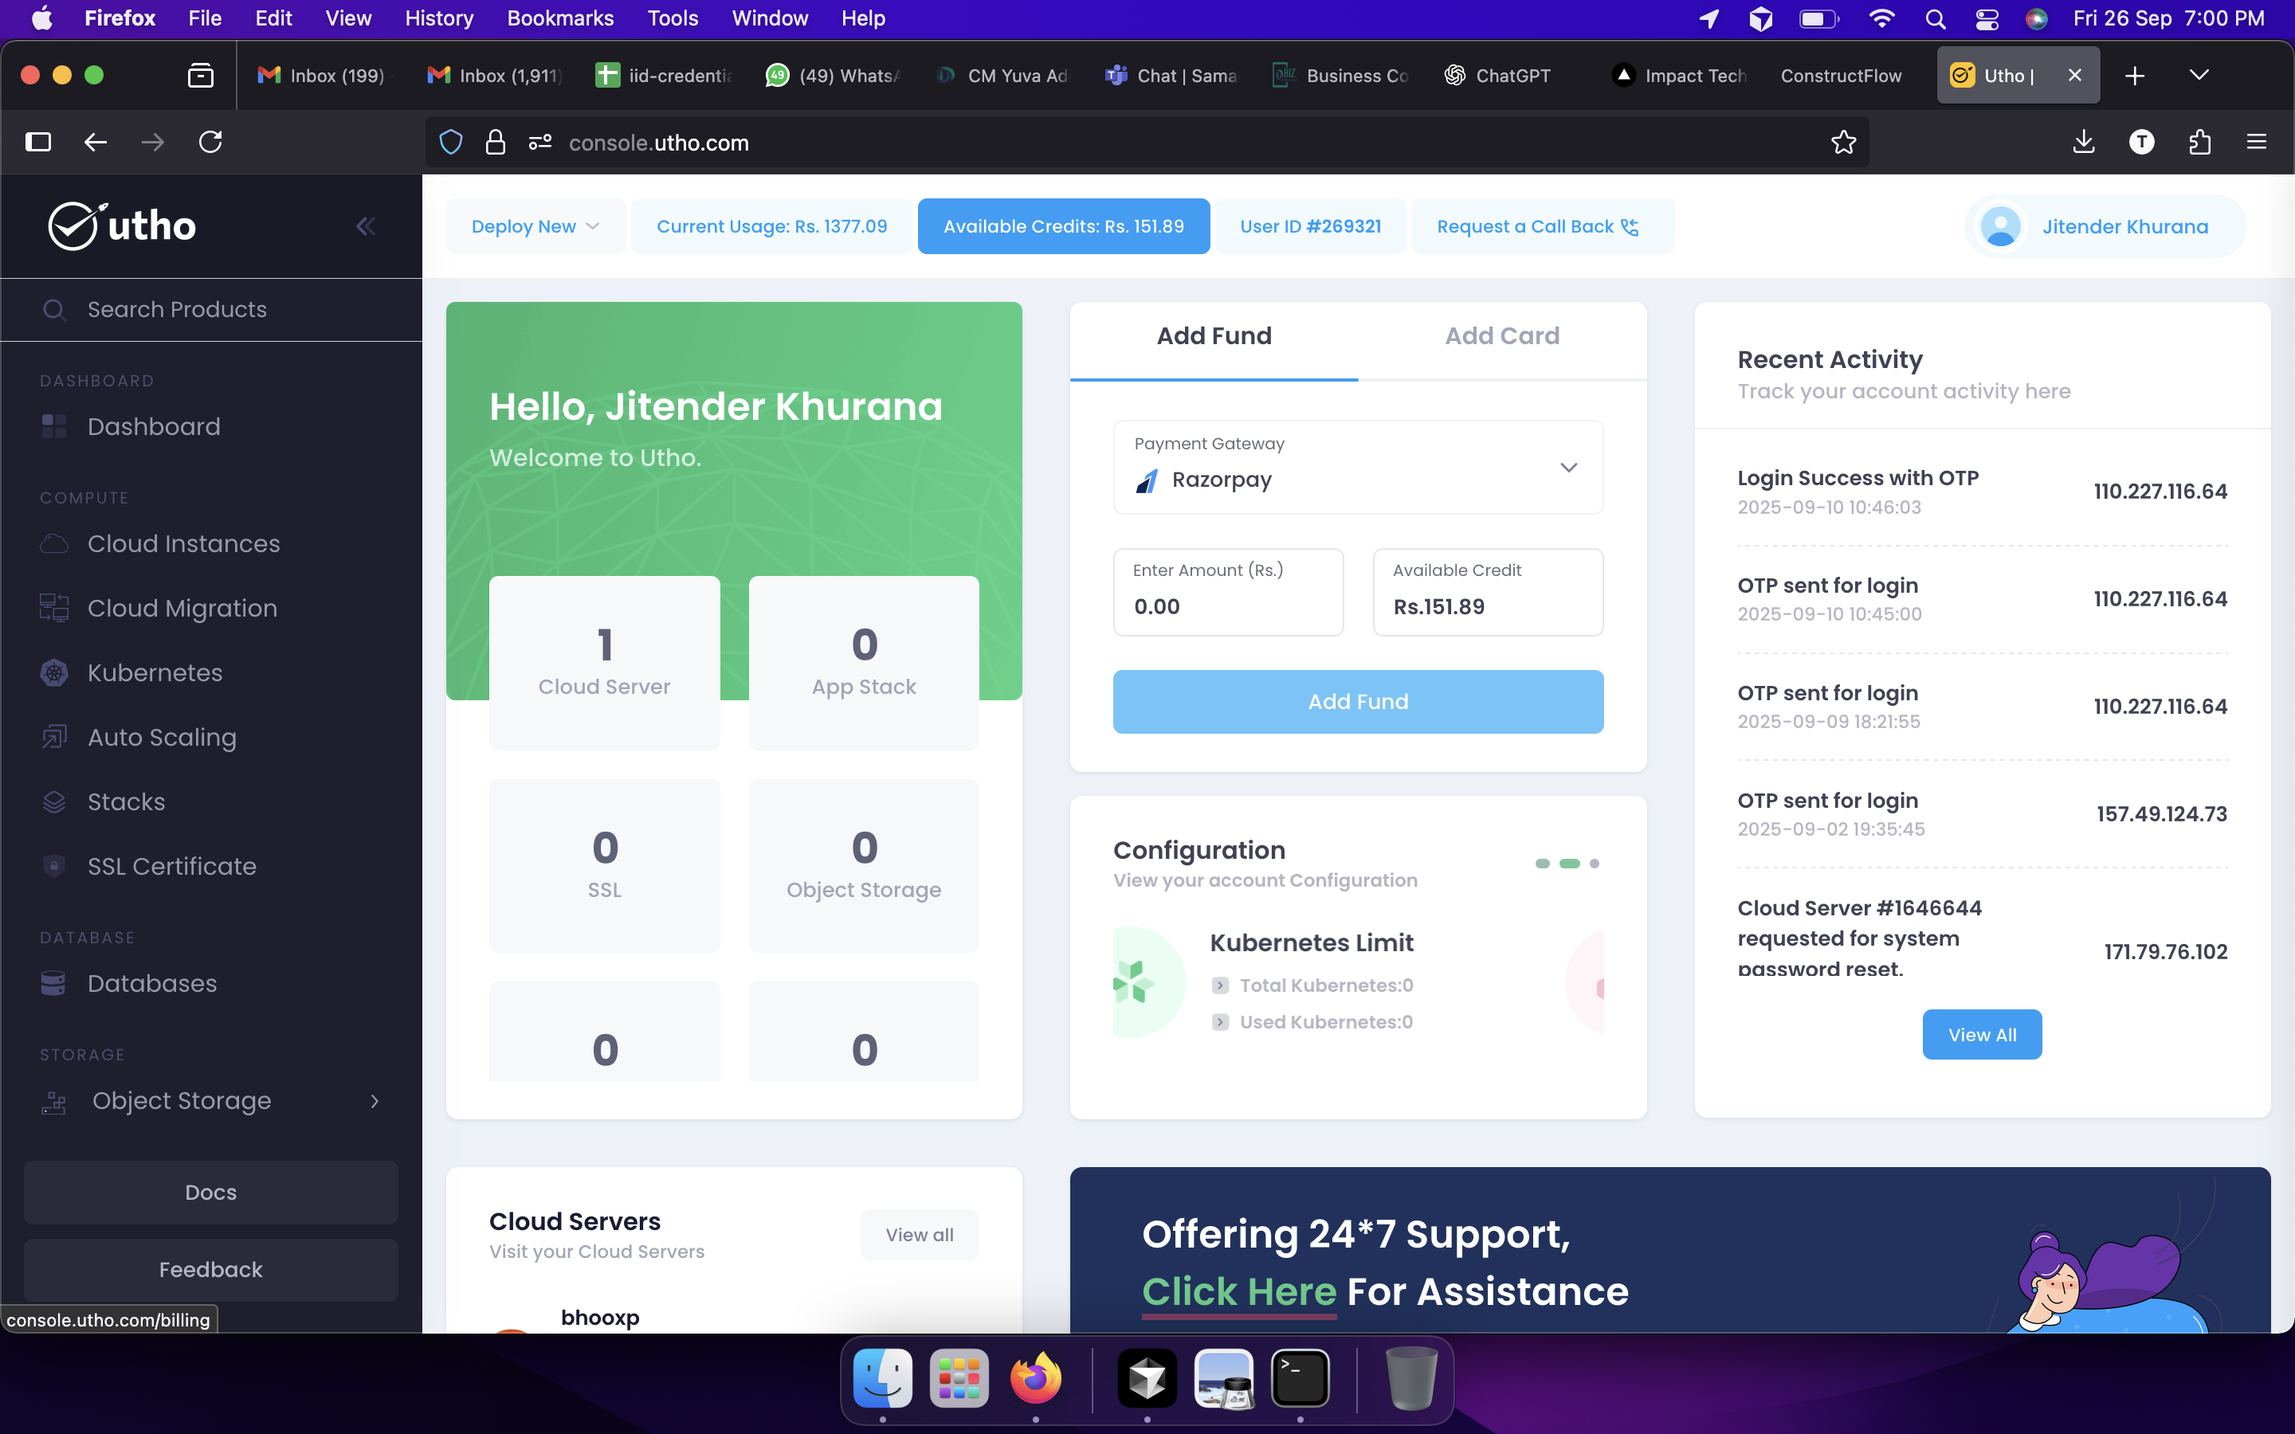Open the Cloud Migration sidebar item

(x=182, y=608)
